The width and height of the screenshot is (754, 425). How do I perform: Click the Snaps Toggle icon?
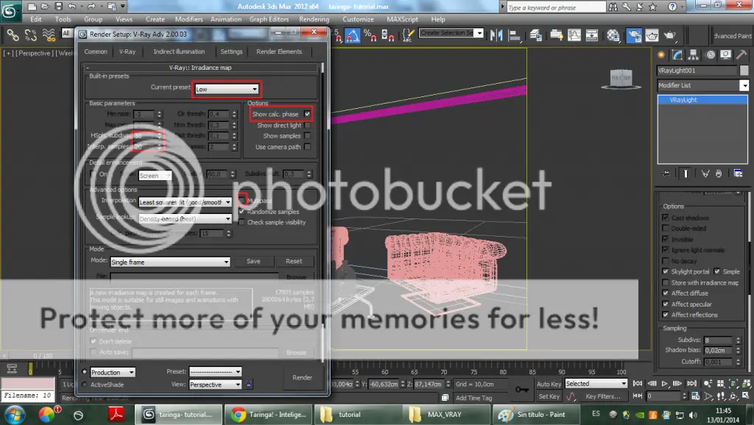(337, 34)
